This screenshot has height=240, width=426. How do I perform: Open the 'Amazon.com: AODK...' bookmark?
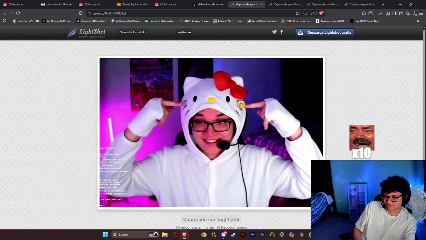331,21
